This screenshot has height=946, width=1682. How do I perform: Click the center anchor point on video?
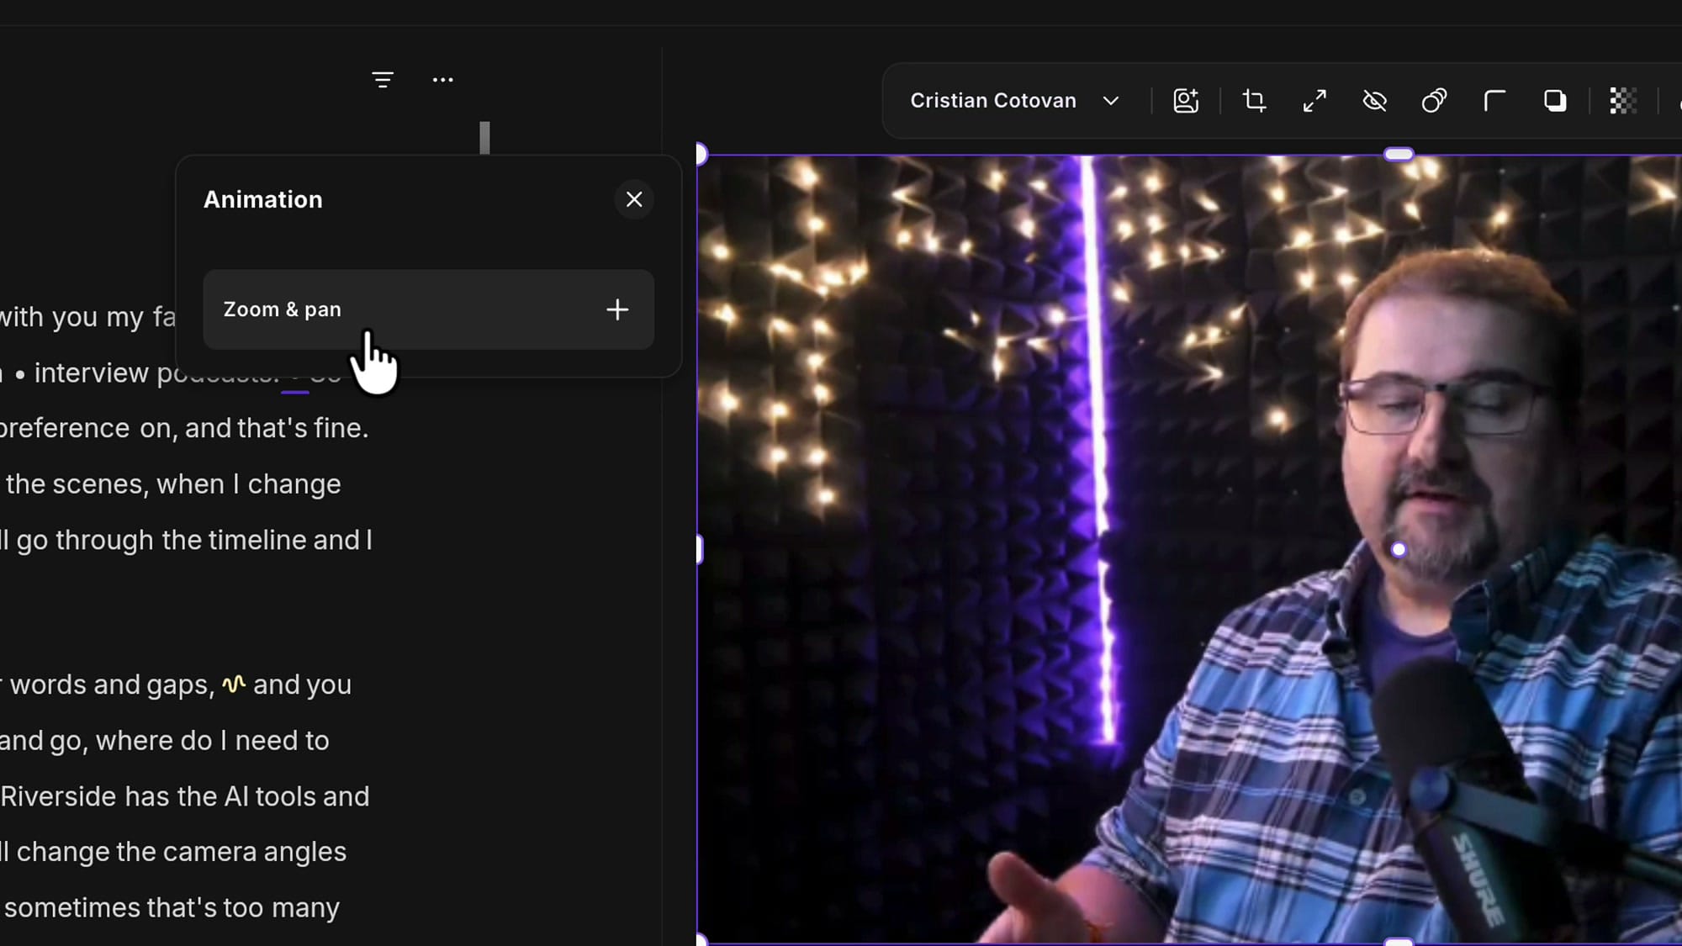click(x=1399, y=549)
